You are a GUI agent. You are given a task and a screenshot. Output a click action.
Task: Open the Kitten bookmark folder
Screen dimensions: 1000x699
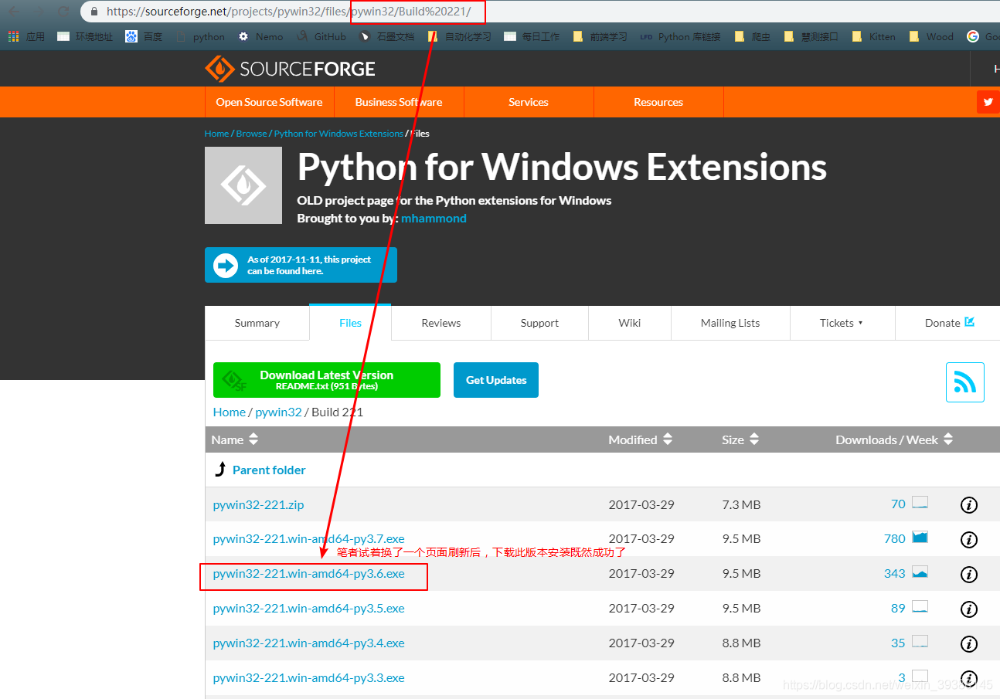(x=873, y=36)
